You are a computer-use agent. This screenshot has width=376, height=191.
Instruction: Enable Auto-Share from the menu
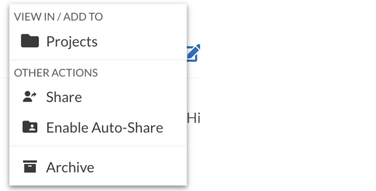(98, 127)
